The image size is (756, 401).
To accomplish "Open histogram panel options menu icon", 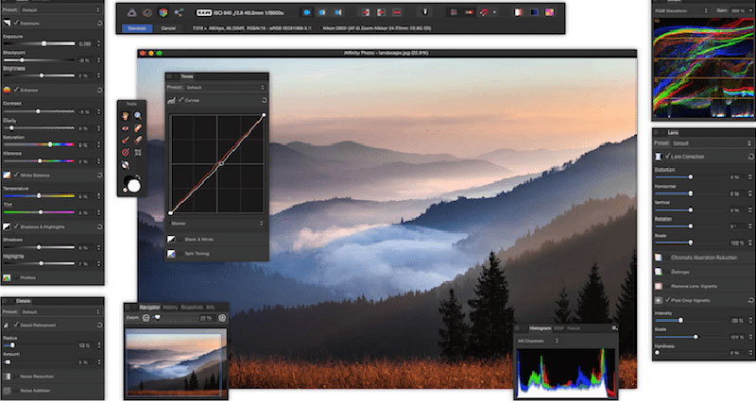I will coord(614,327).
